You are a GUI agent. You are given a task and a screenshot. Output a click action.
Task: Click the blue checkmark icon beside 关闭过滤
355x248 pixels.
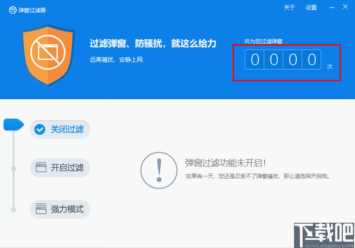40,129
